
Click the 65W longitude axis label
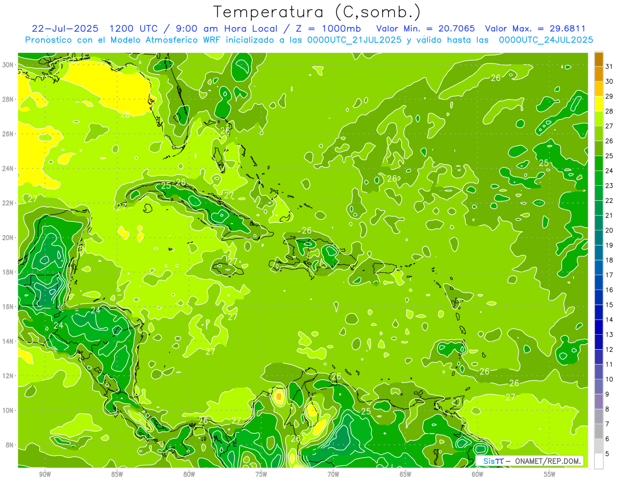[x=405, y=475]
